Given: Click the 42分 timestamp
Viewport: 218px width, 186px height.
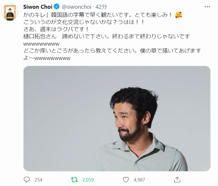Looking at the screenshot, I should coord(101,7).
